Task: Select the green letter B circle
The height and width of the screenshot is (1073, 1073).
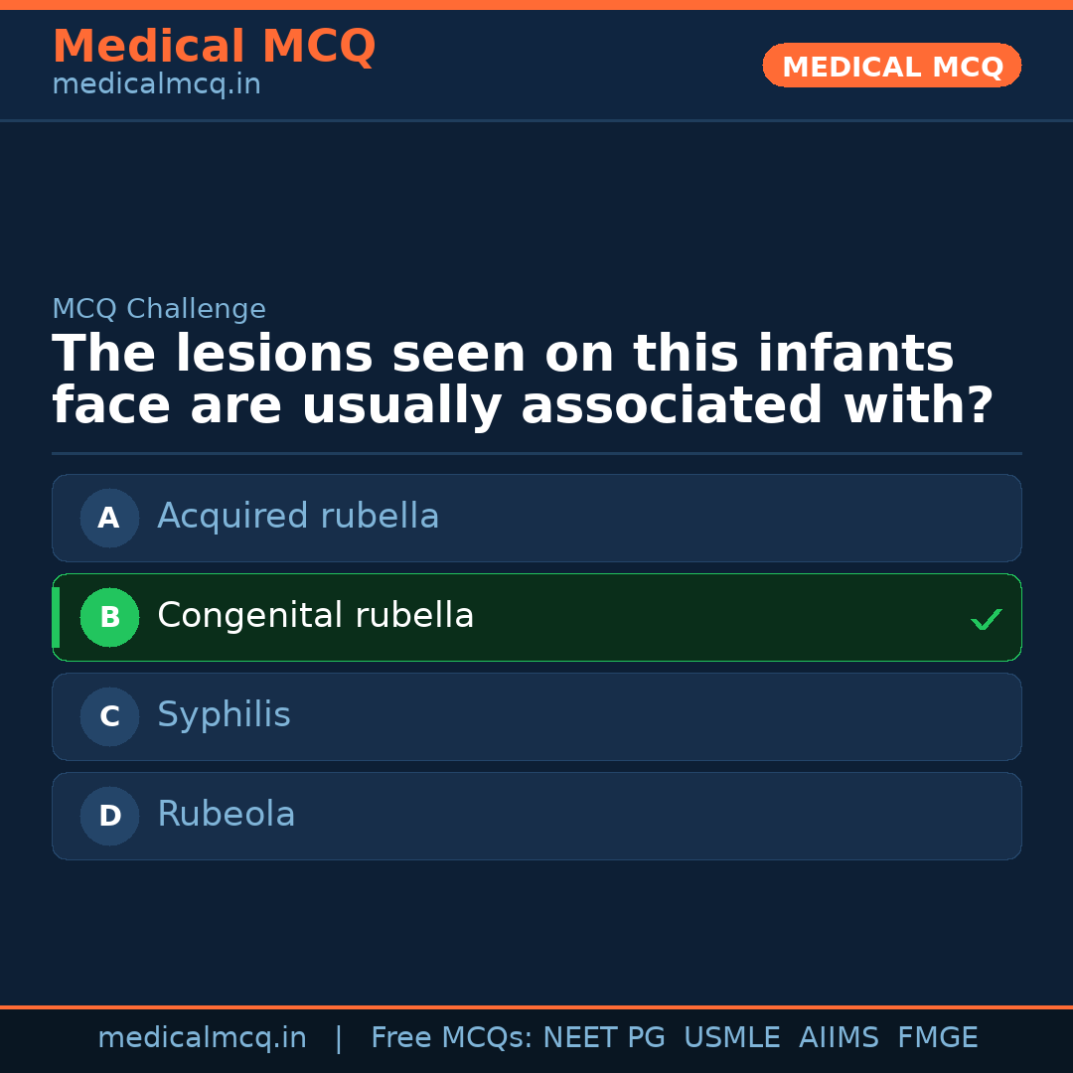Action: 109,617
